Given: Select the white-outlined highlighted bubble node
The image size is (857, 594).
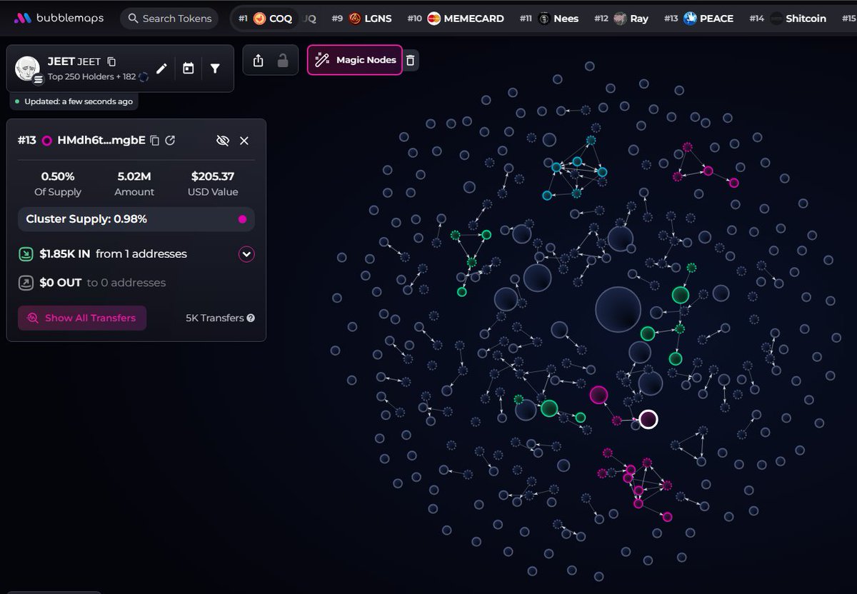Looking at the screenshot, I should (x=648, y=419).
